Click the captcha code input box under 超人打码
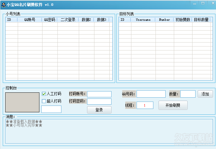The image size is (216, 149). (51, 109)
